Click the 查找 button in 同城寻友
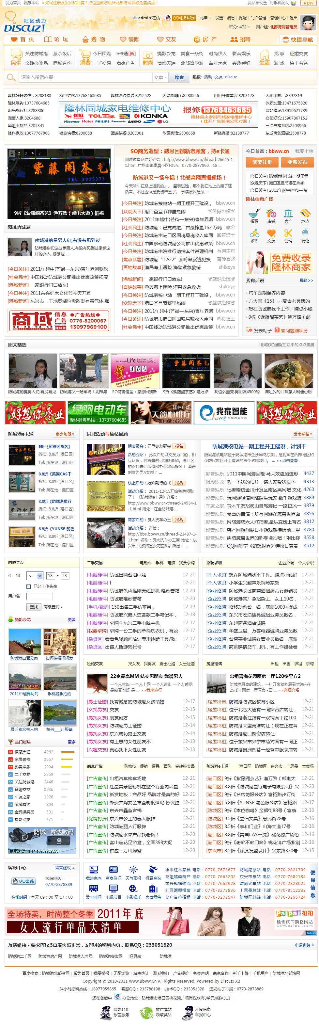Image resolution: width=319 pixels, height=1026 pixels. (34, 607)
